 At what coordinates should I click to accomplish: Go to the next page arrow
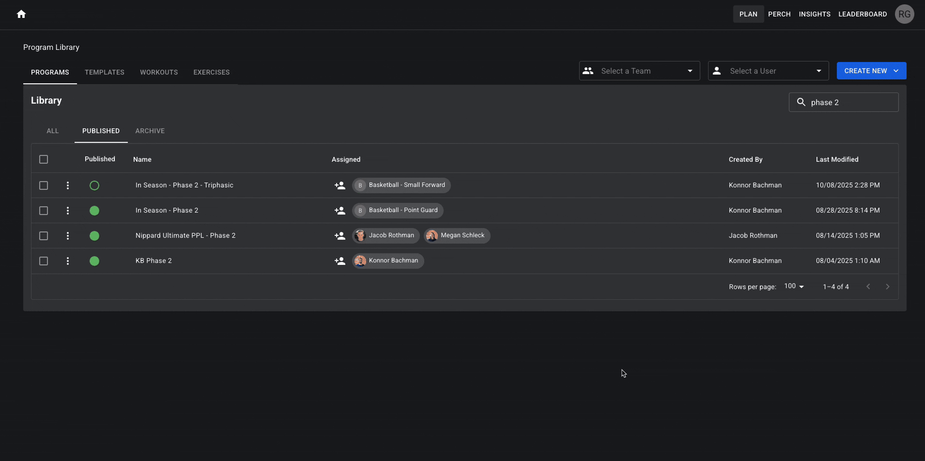click(887, 287)
